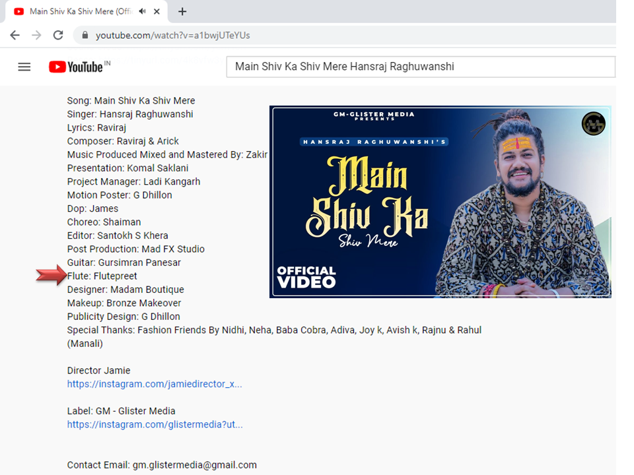Open the jamiedirector Instagram link

point(155,384)
